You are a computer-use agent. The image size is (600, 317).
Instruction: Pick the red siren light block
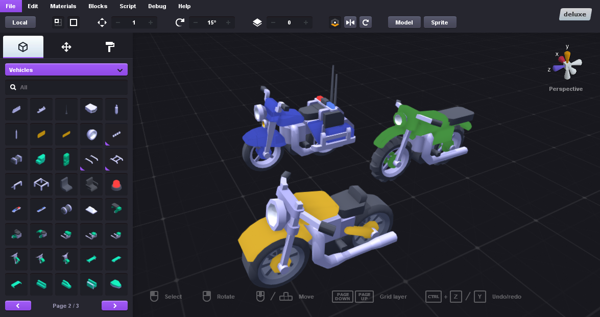click(x=116, y=184)
